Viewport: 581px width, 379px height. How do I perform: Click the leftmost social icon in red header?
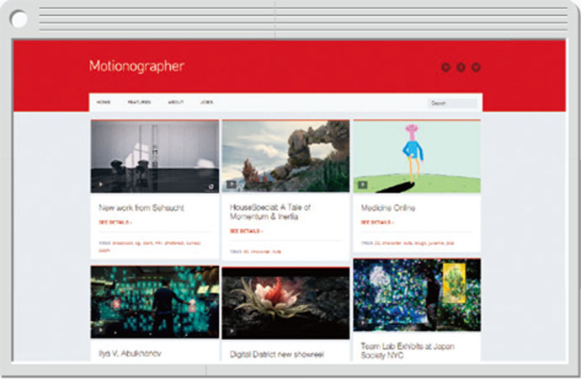click(x=445, y=67)
